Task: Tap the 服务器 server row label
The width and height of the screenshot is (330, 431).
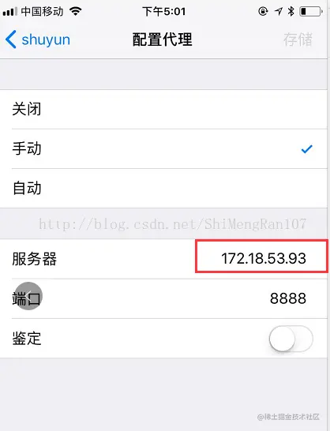Action: tap(35, 259)
